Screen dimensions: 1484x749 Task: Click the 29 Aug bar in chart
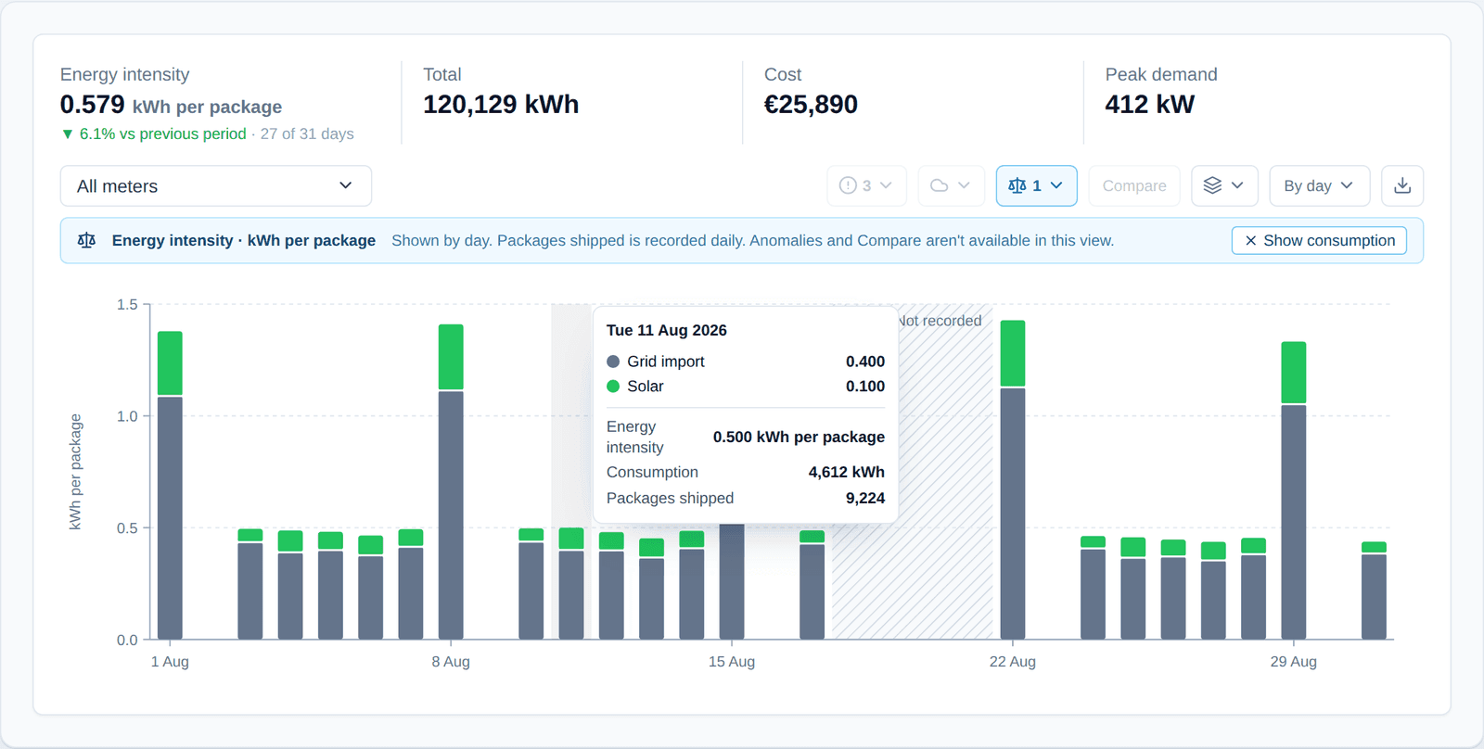[1294, 490]
